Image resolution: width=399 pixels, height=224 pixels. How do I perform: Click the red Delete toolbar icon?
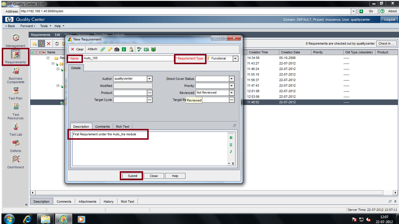[x=49, y=44]
